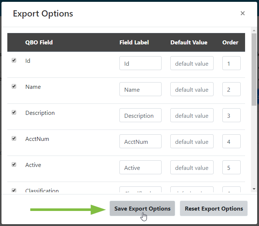Click the scroll up arrow

click(254, 30)
